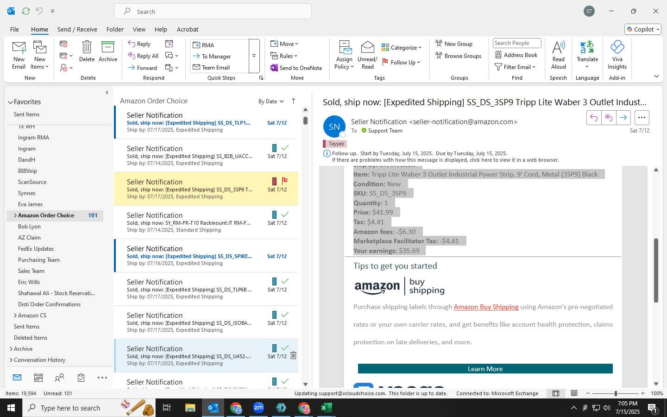The image size is (667, 417).
Task: Toggle sort order arrow in message list
Action: 293,101
